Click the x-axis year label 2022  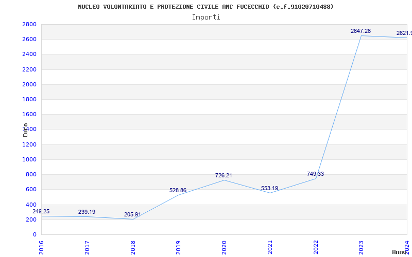(x=316, y=248)
